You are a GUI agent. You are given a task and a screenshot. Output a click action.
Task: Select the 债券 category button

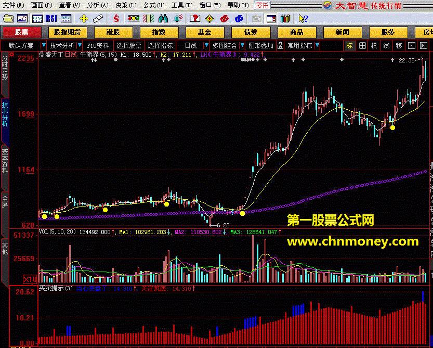pos(251,32)
